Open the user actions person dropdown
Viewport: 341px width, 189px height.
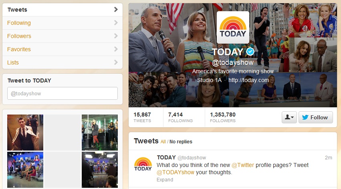coord(289,117)
